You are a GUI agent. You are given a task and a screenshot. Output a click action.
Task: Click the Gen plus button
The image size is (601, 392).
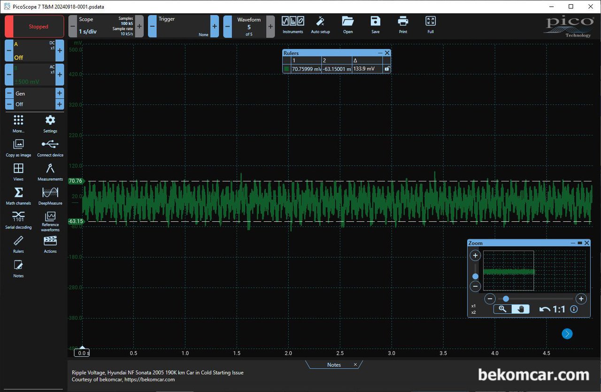point(60,93)
